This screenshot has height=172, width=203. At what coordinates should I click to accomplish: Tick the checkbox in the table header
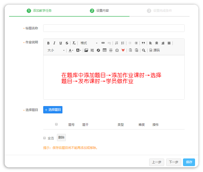click(x=56, y=124)
